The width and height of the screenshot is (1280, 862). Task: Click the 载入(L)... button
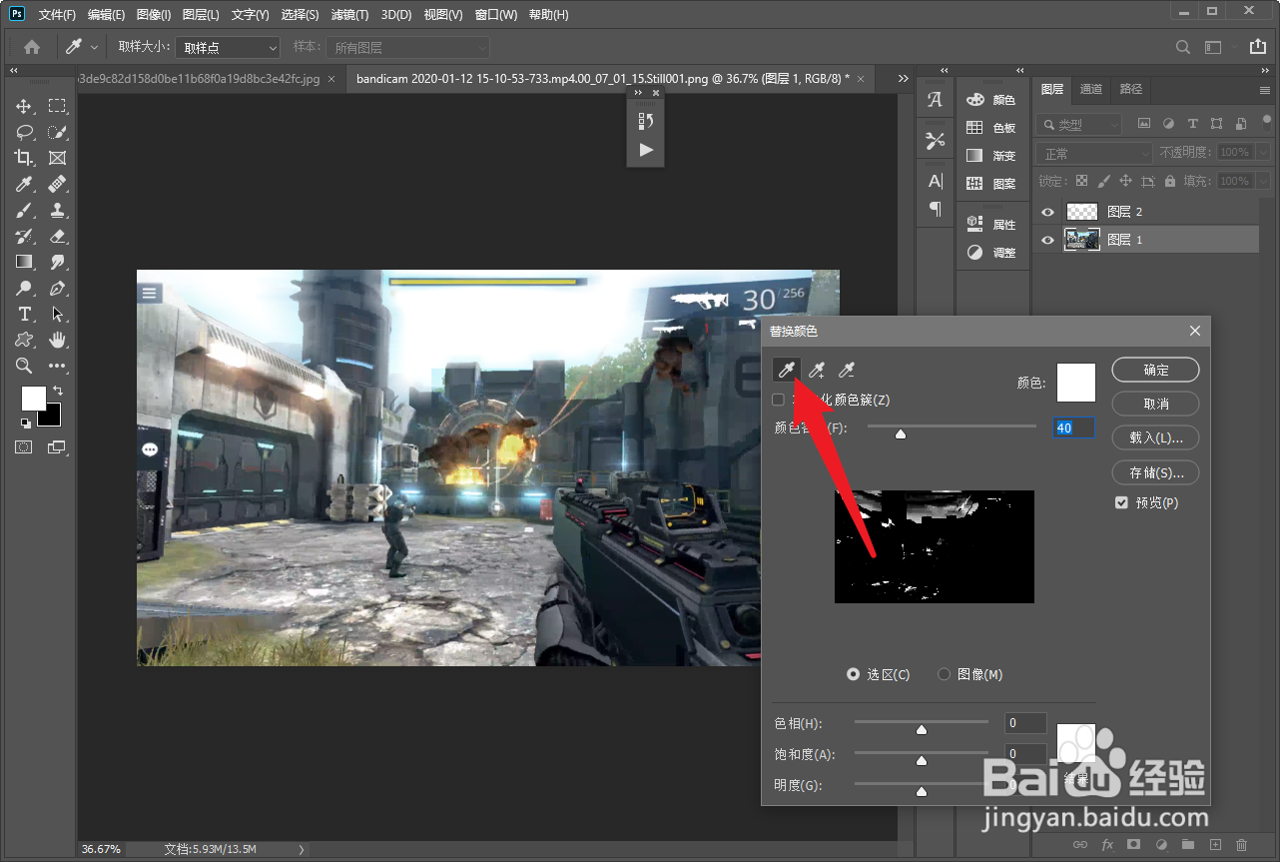1156,437
